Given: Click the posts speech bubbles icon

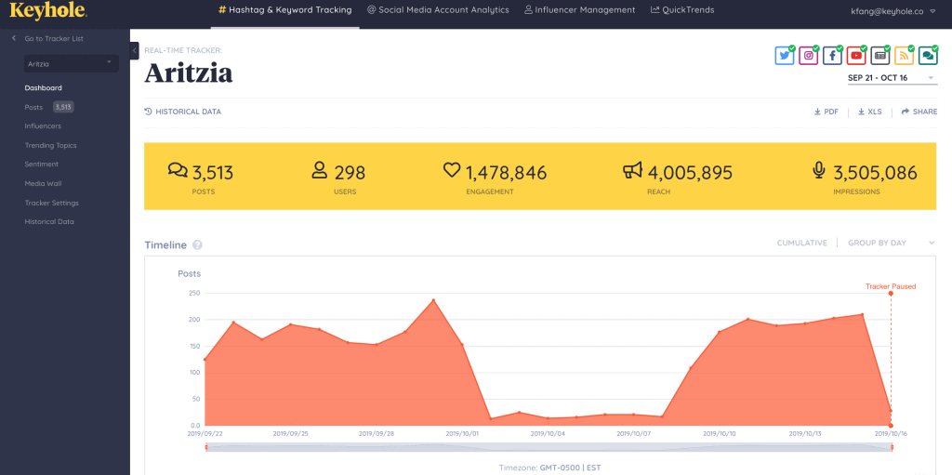Looking at the screenshot, I should (x=178, y=171).
